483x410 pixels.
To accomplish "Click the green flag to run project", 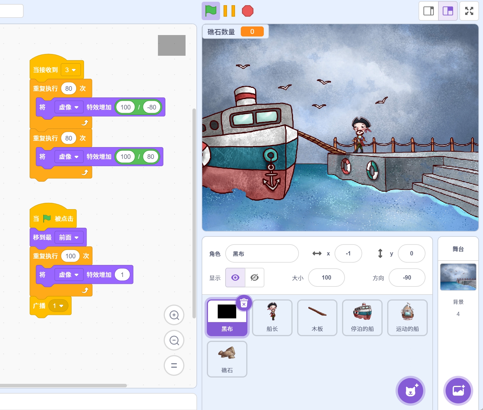I will tap(211, 11).
